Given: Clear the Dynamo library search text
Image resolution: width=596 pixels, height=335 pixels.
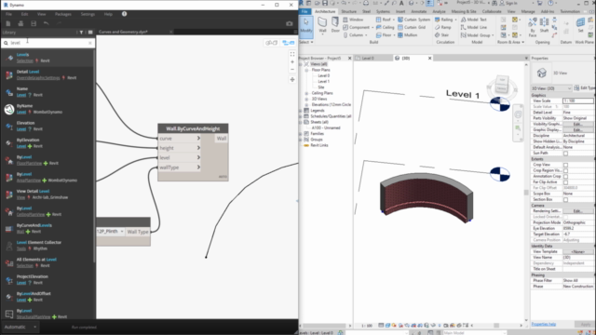Looking at the screenshot, I should [x=90, y=43].
